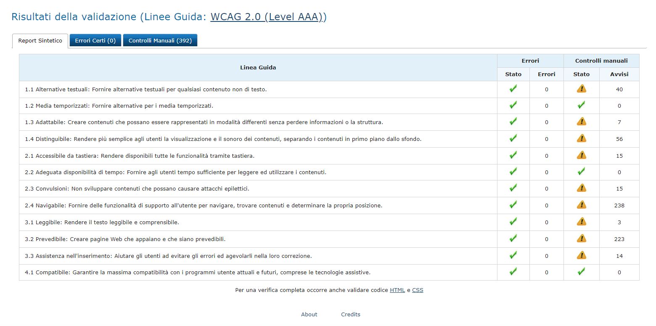The image size is (656, 326).
Task: Click warning icon for 3.3 Assistenza nell'inserimento
Action: tap(581, 255)
